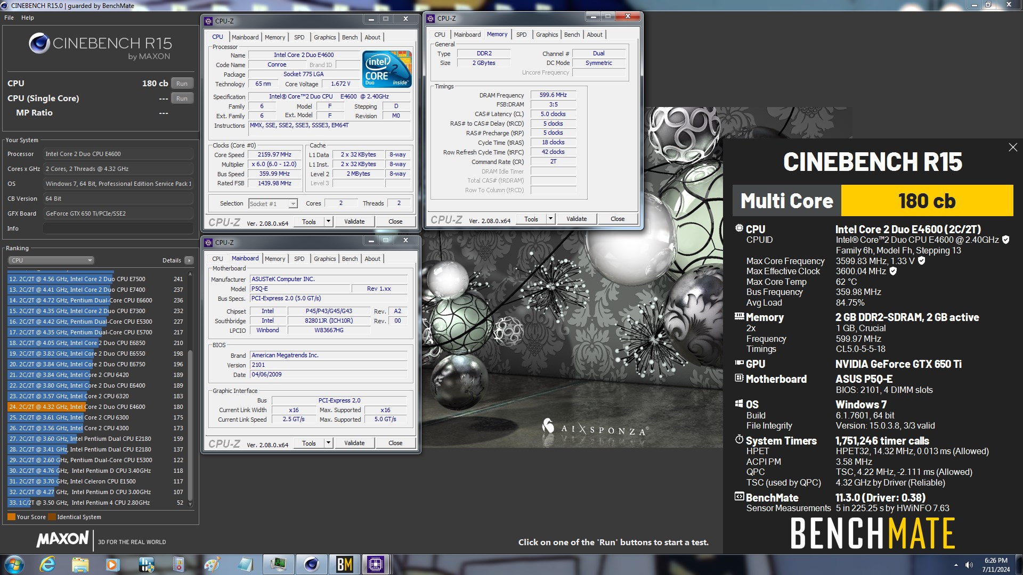Select rank 12 Core 2 Duo E7500 row
The height and width of the screenshot is (575, 1023).
(96, 279)
